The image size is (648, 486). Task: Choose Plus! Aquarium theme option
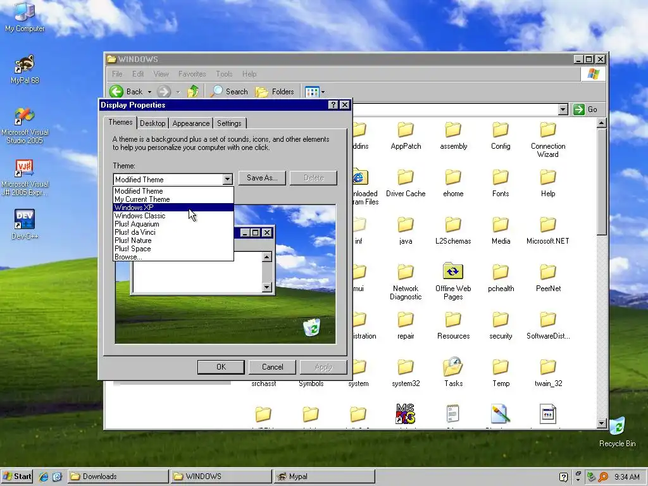pyautogui.click(x=173, y=224)
